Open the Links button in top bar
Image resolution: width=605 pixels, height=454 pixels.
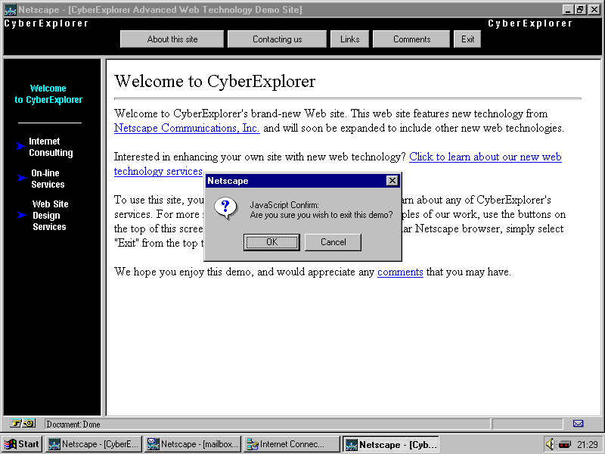(349, 39)
